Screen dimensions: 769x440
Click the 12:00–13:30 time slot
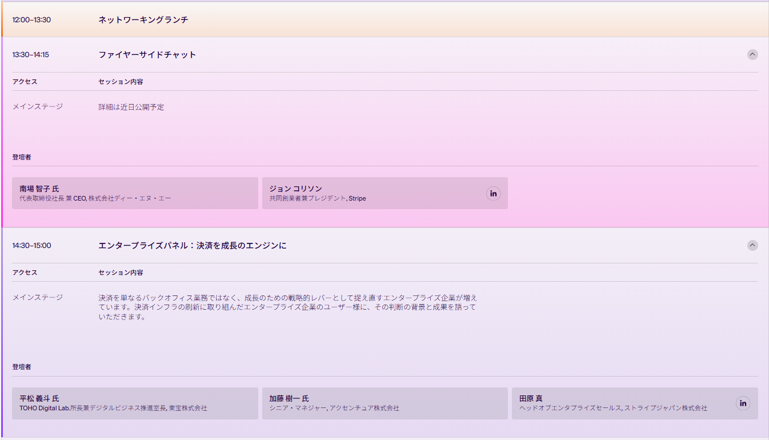(31, 20)
